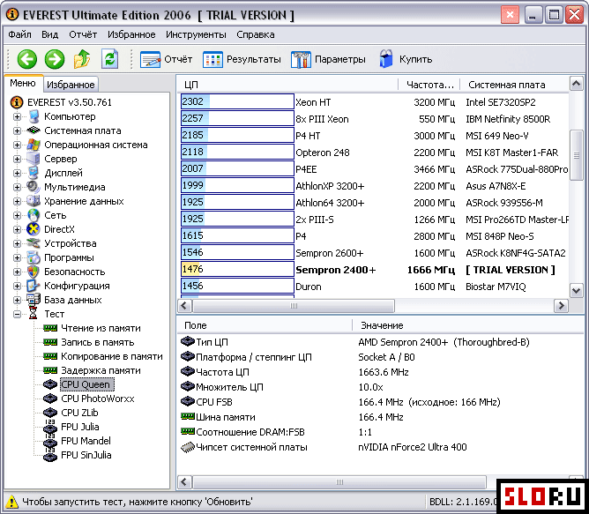The width and height of the screenshot is (589, 514).
Task: Expand the Компьютер tree node
Action: [x=17, y=117]
